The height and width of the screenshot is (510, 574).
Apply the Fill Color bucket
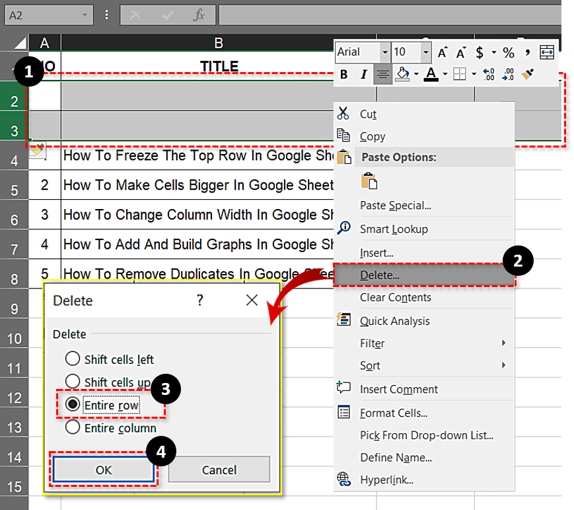(403, 74)
